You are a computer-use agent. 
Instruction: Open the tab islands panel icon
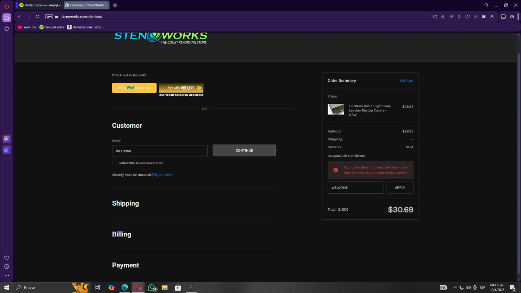503,17
